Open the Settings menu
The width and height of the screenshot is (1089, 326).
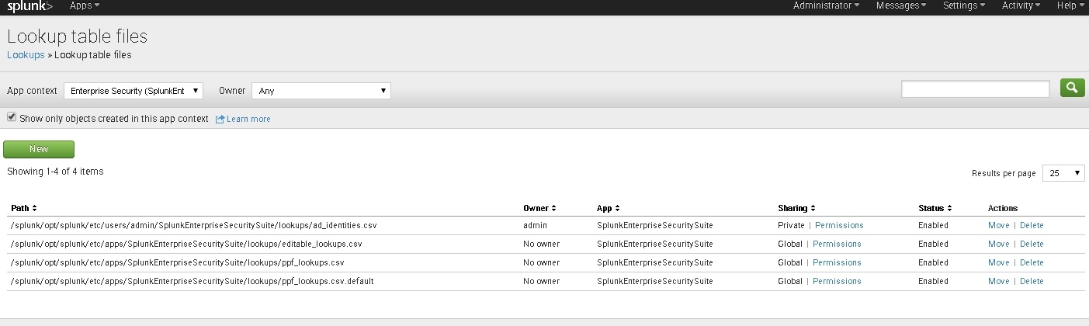coord(963,5)
